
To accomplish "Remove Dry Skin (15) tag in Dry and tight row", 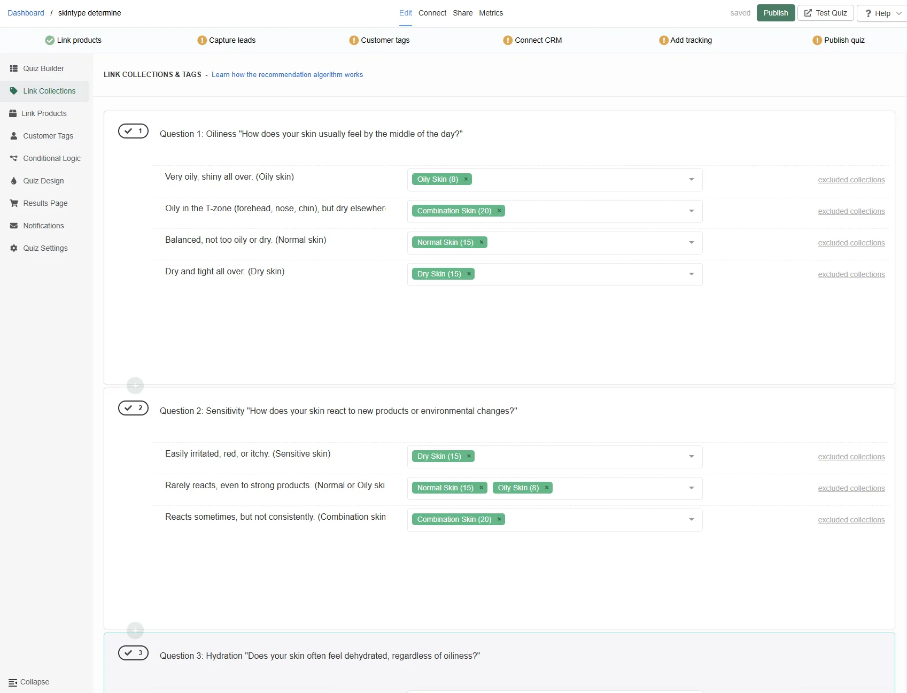I will 469,274.
